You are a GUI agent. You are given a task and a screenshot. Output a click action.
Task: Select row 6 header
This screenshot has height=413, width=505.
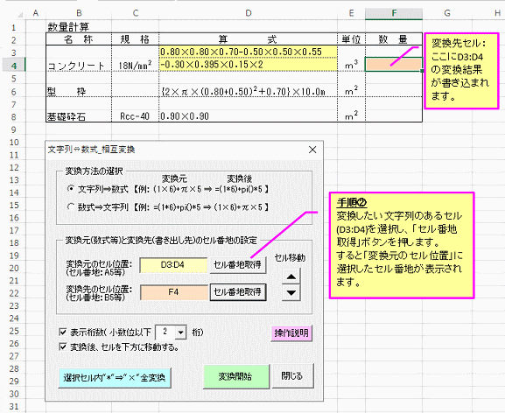pyautogui.click(x=13, y=91)
